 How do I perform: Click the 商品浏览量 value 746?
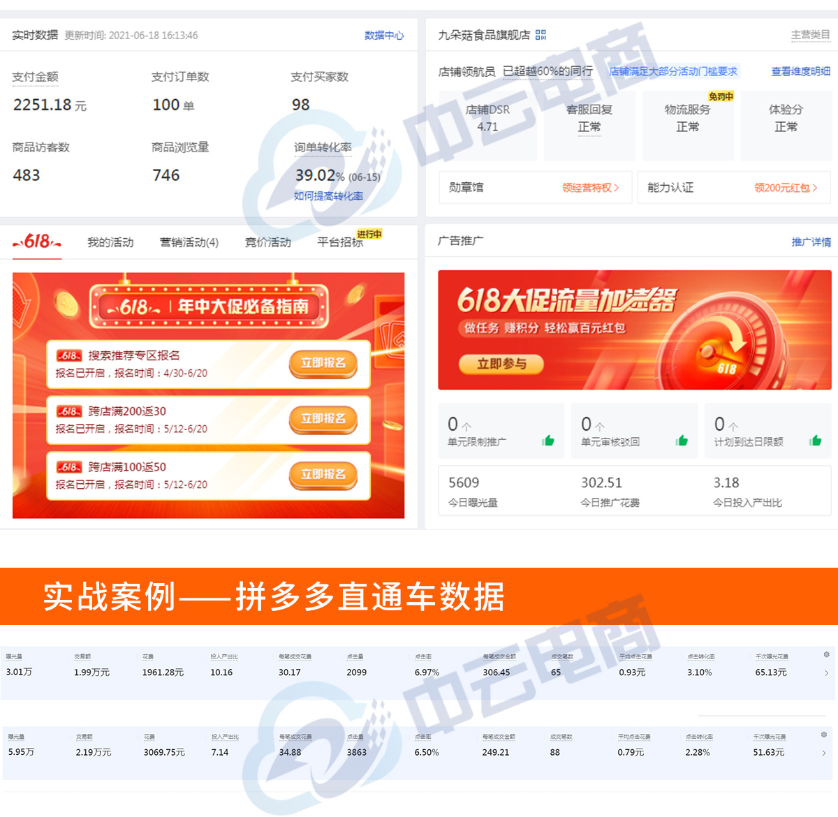[x=166, y=175]
